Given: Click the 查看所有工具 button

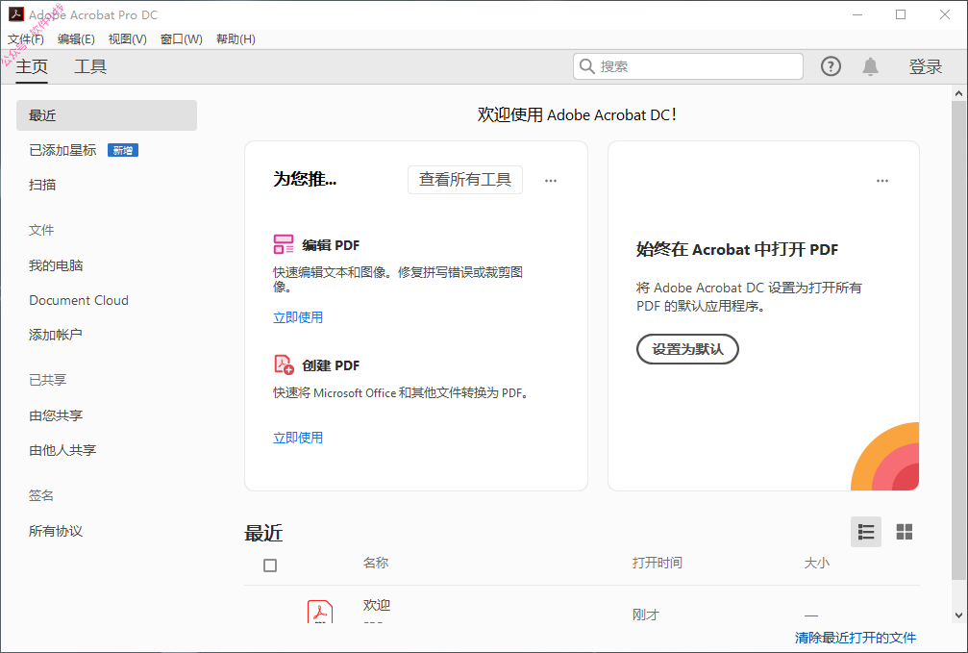Looking at the screenshot, I should [x=465, y=180].
